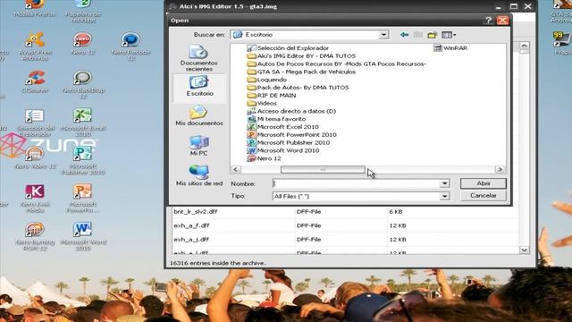Click the 16316 entries status bar text
Viewport: 572px width, 322px height.
point(218,263)
